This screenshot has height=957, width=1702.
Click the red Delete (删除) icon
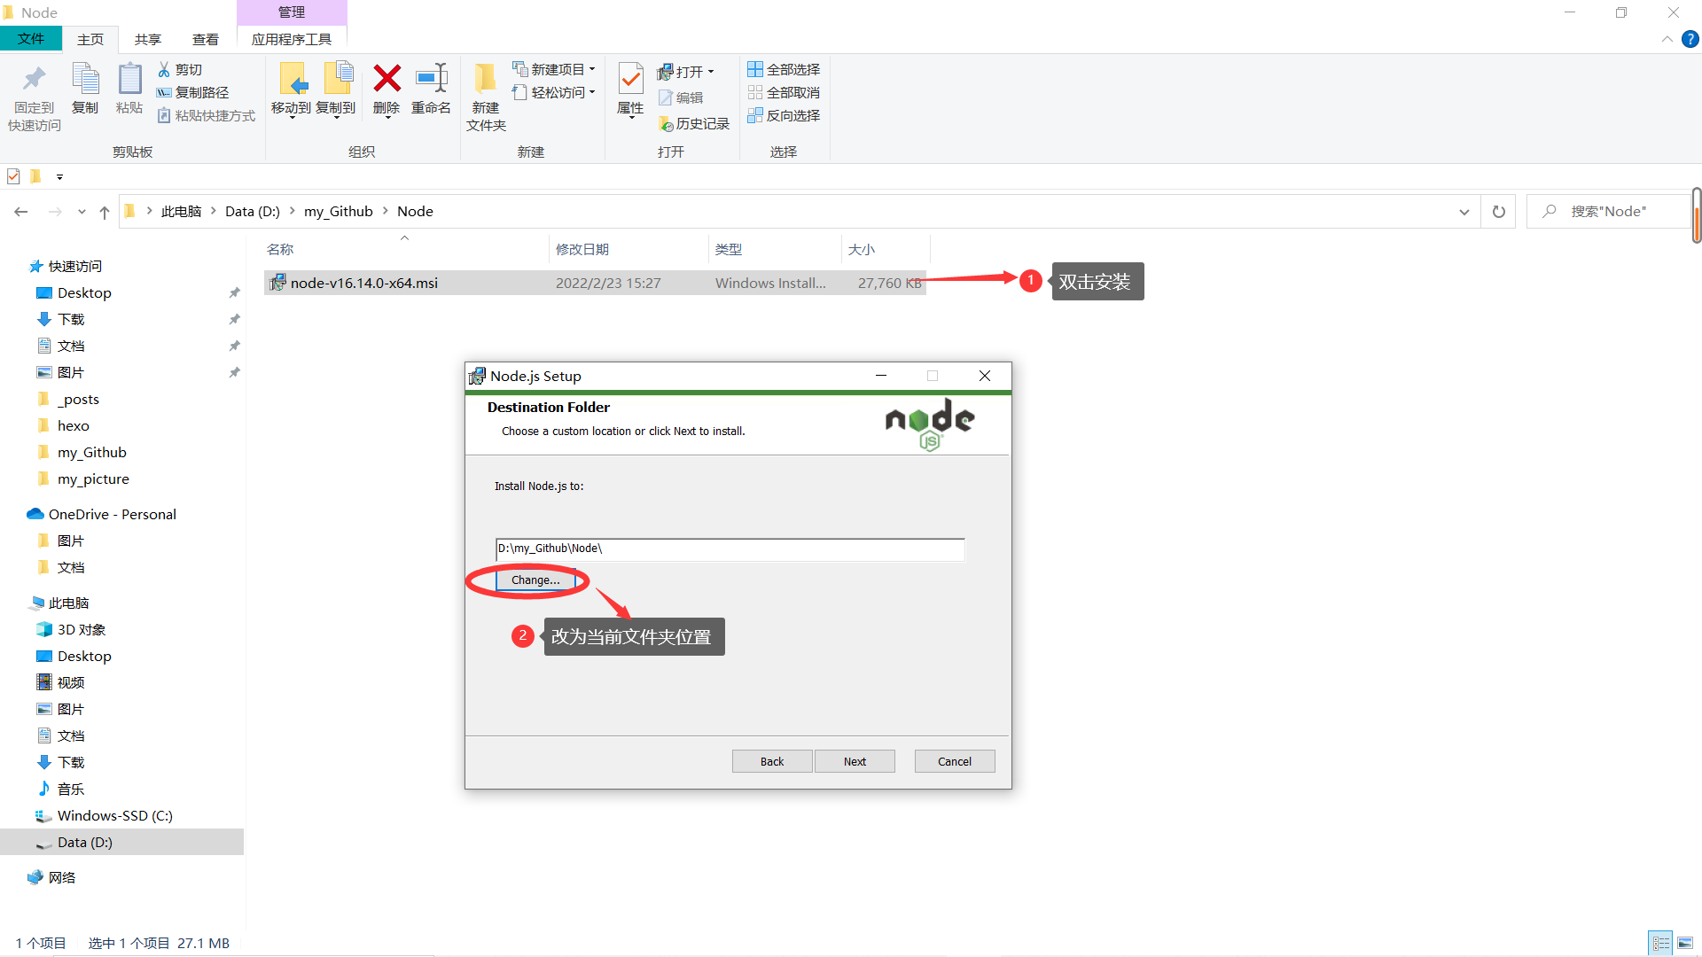point(386,78)
